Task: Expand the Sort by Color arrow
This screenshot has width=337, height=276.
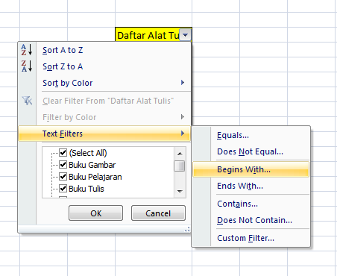Action: (183, 83)
